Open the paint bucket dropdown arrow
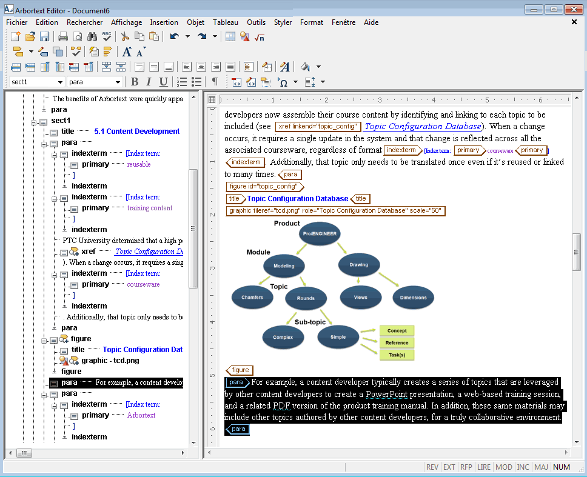The image size is (587, 477). (318, 67)
